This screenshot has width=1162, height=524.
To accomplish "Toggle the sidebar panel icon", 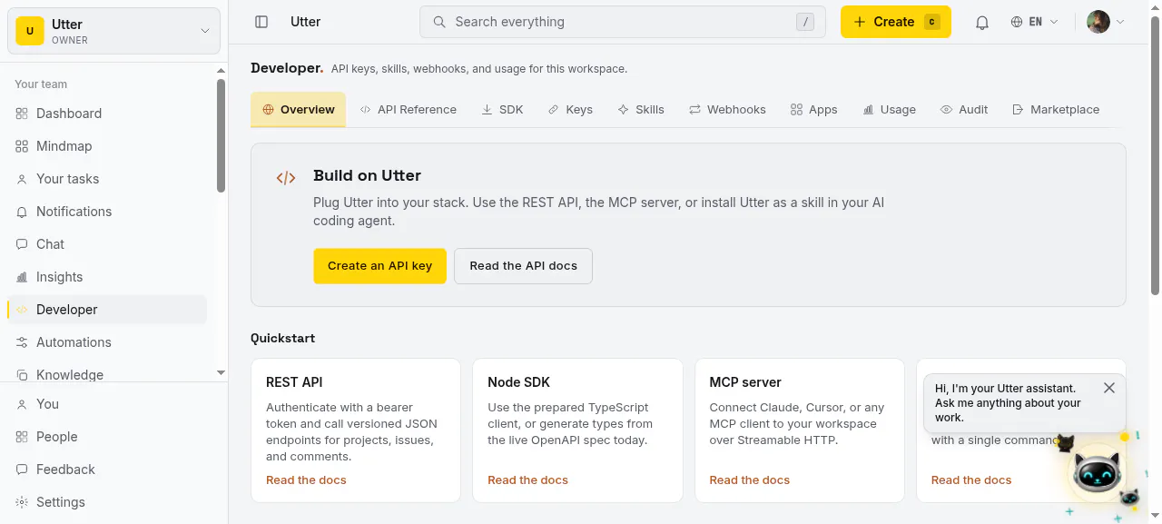I will pos(261,22).
